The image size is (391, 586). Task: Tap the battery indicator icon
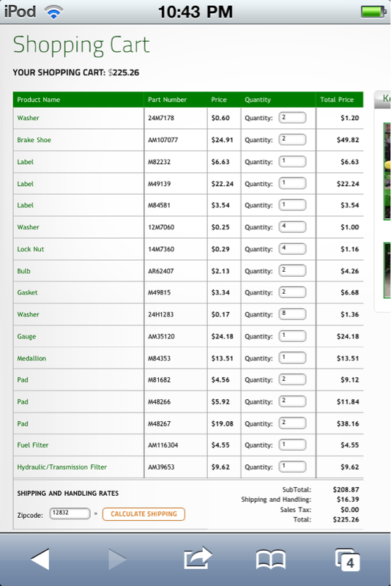click(373, 12)
